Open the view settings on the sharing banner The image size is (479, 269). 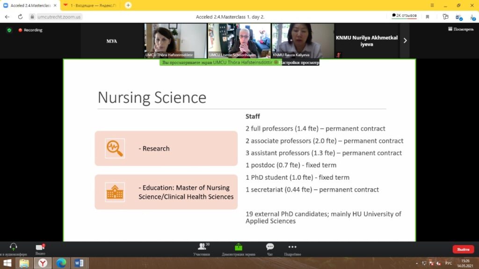click(299, 63)
